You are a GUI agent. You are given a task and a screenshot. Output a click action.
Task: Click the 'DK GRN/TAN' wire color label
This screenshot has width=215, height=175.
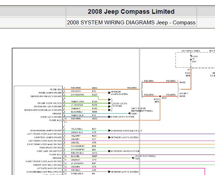pyautogui.click(x=77, y=95)
